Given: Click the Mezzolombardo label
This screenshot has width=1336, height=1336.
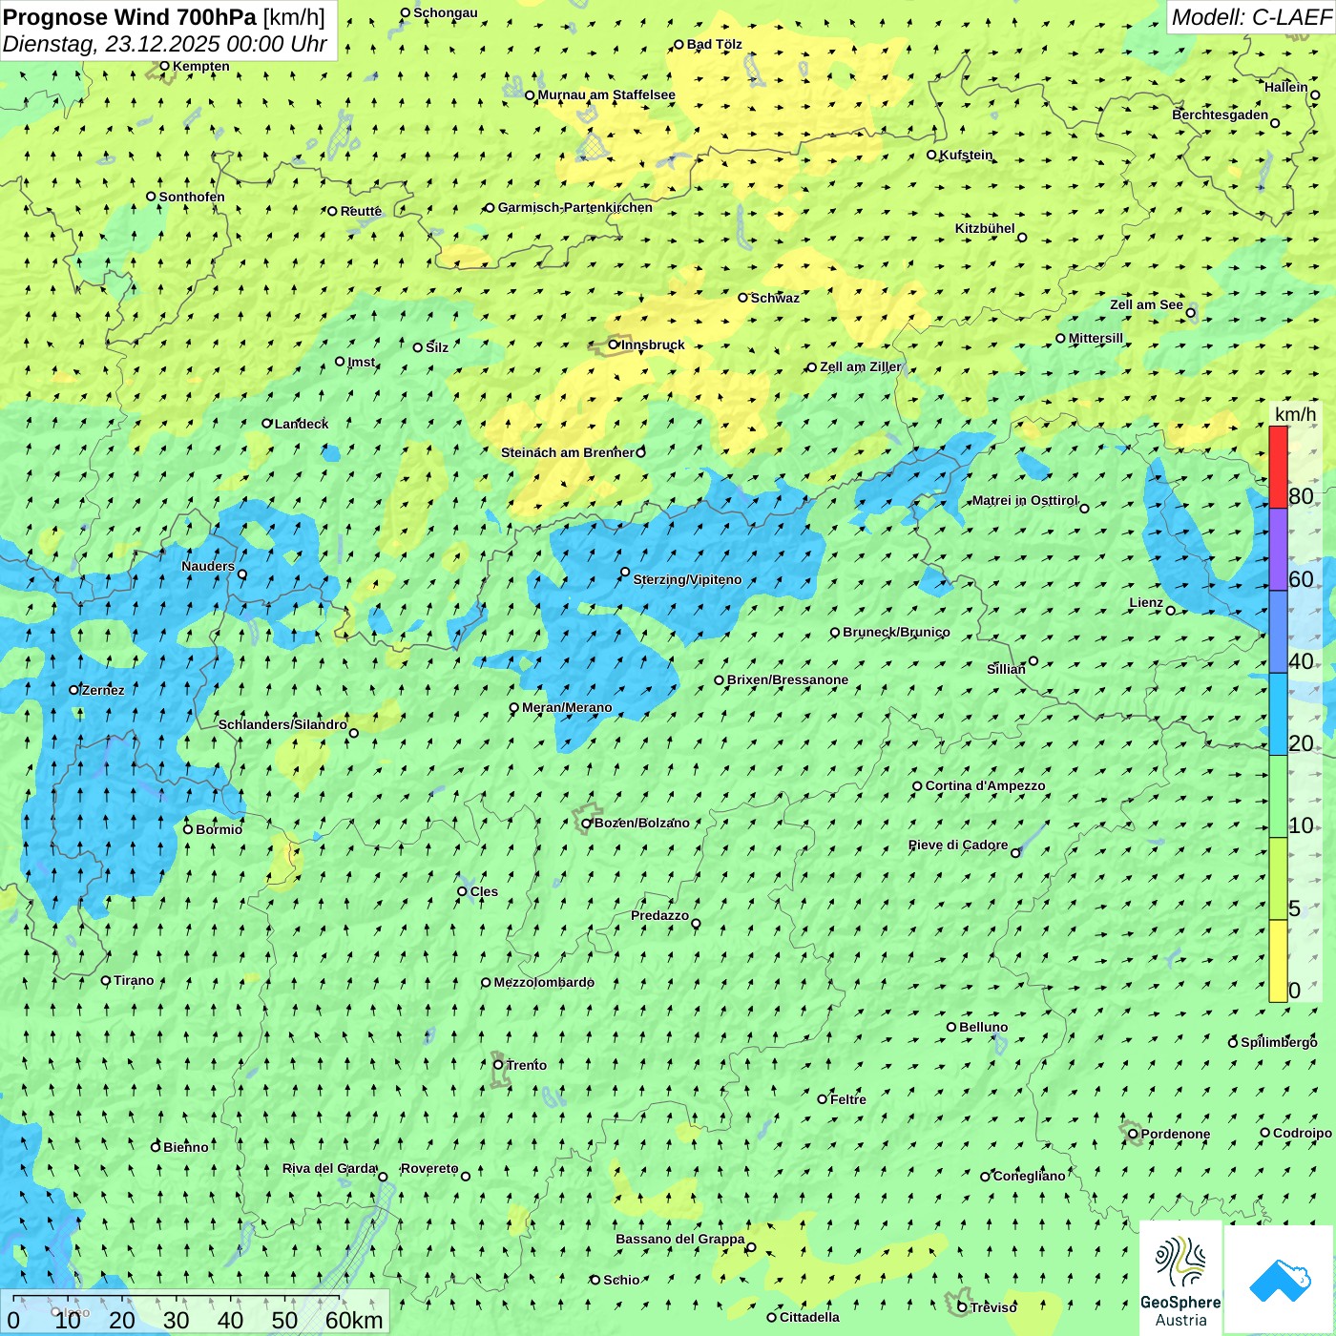Looking at the screenshot, I should click(543, 982).
